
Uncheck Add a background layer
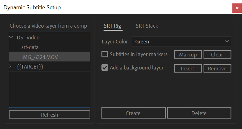click(x=105, y=68)
